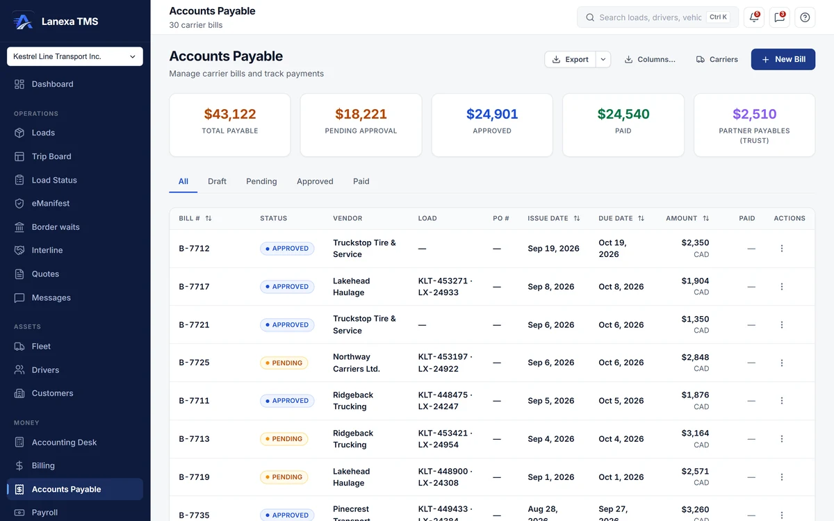Open actions menu for bill B-7711
The width and height of the screenshot is (834, 521).
782,401
